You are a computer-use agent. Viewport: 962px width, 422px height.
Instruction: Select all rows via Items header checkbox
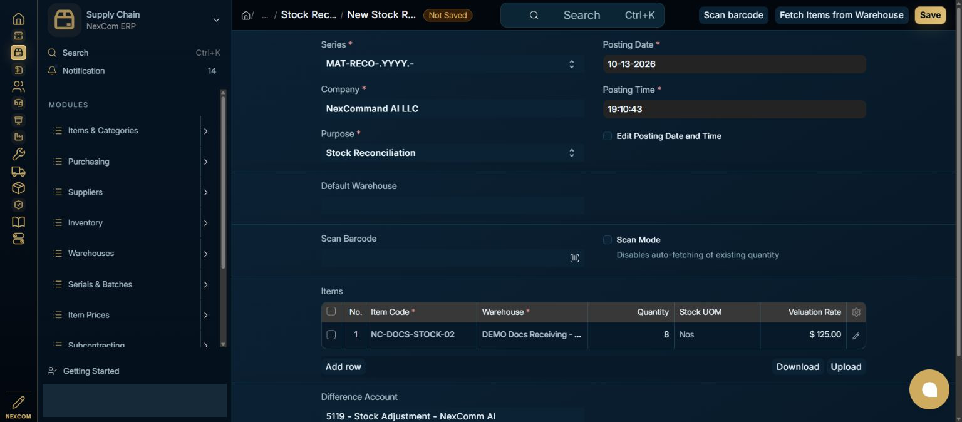coord(331,311)
